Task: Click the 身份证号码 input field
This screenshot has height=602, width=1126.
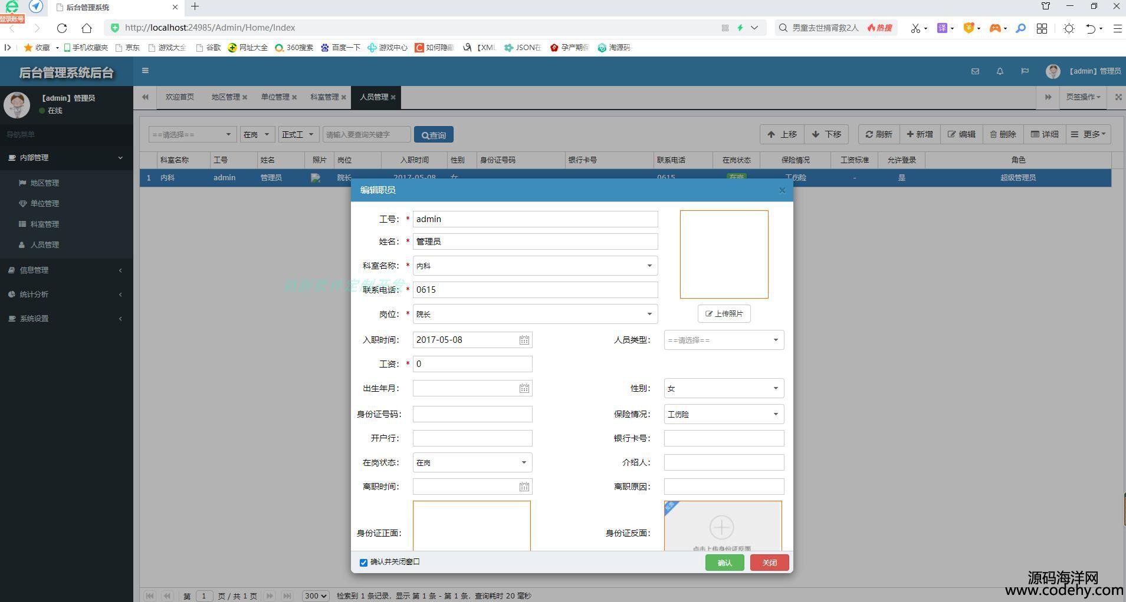Action: pos(472,414)
